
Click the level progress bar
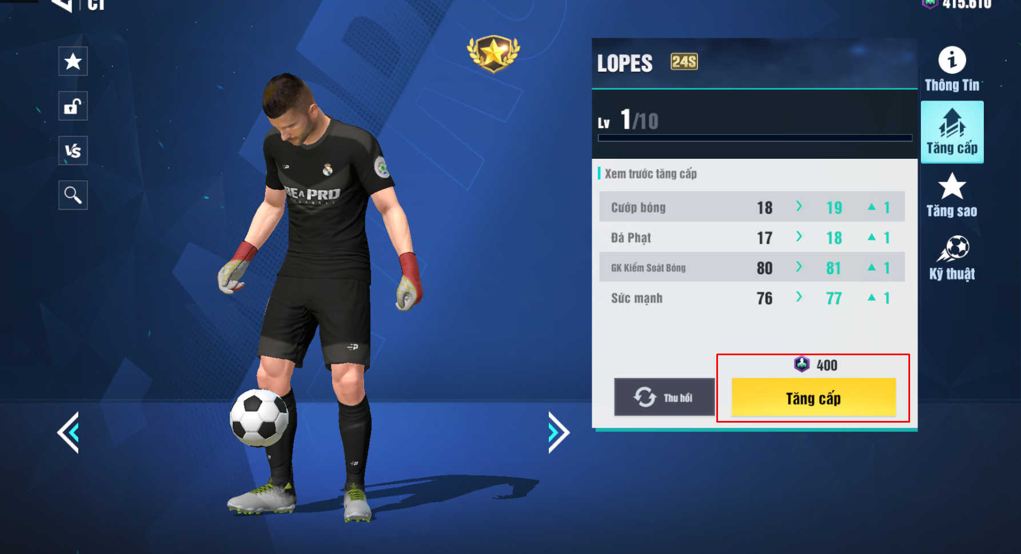[x=755, y=138]
